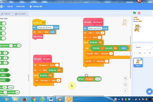Select the 'hoặc' boolean block in palette

[5, 75]
